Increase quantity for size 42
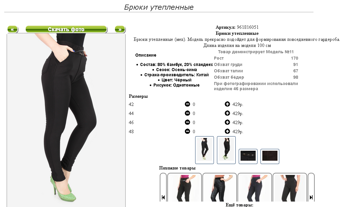Screen dimensions: 341x207 click(x=227, y=104)
